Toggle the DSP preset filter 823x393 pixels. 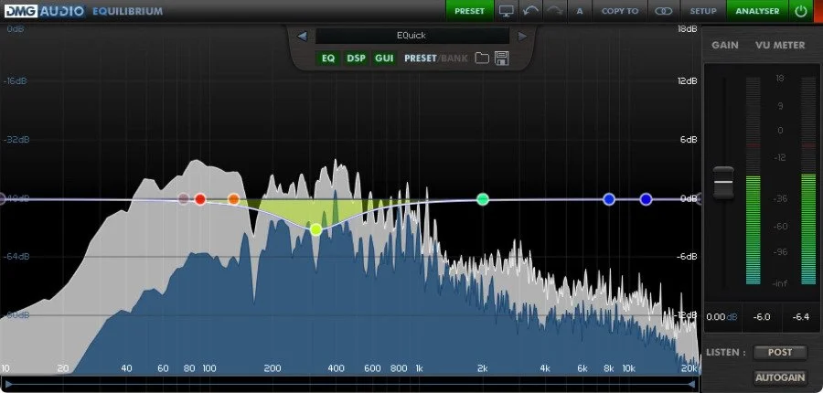[x=356, y=58]
